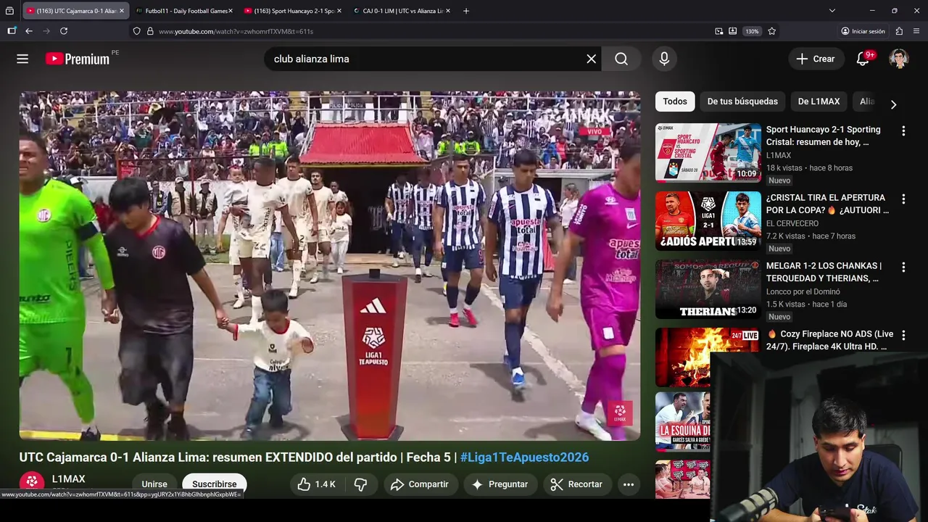The image size is (928, 522).
Task: Run search with the magnifying glass button
Action: [621, 59]
